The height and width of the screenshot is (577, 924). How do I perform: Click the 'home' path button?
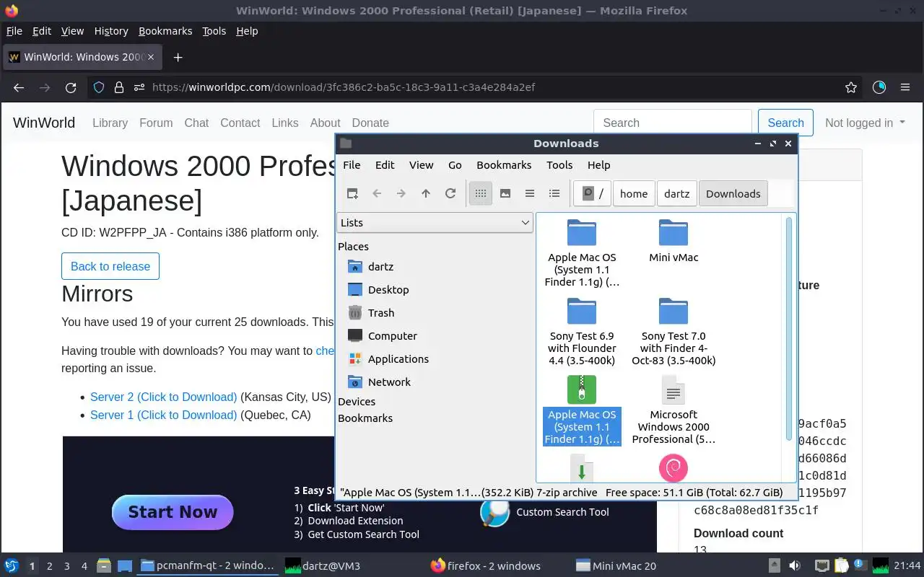tap(634, 193)
